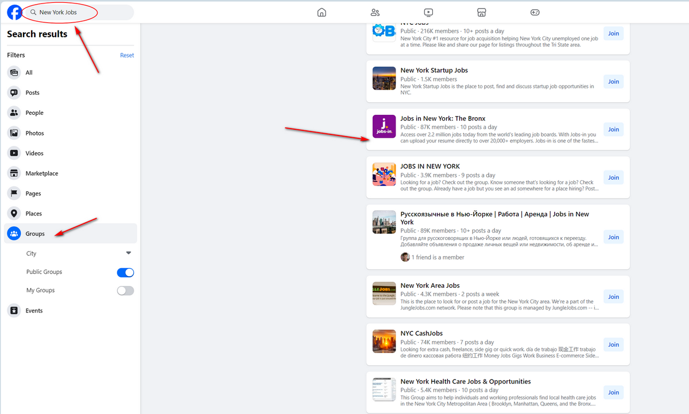Screen dimensions: 689x414
Task: Open the JOBS IN NEW YORK group thumbnail
Action: coord(384,175)
